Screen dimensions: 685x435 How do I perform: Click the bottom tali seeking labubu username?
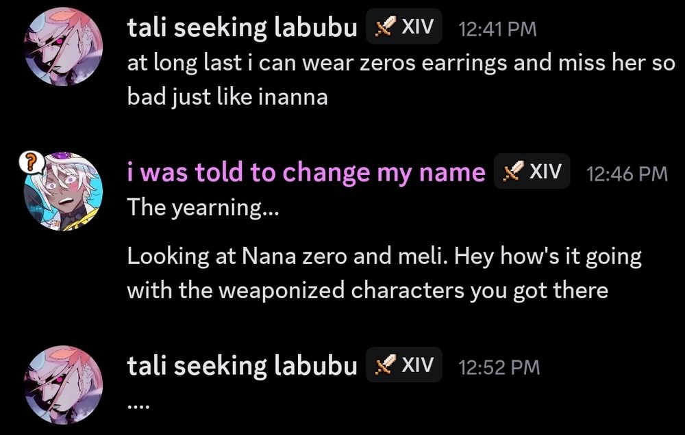[x=242, y=365]
